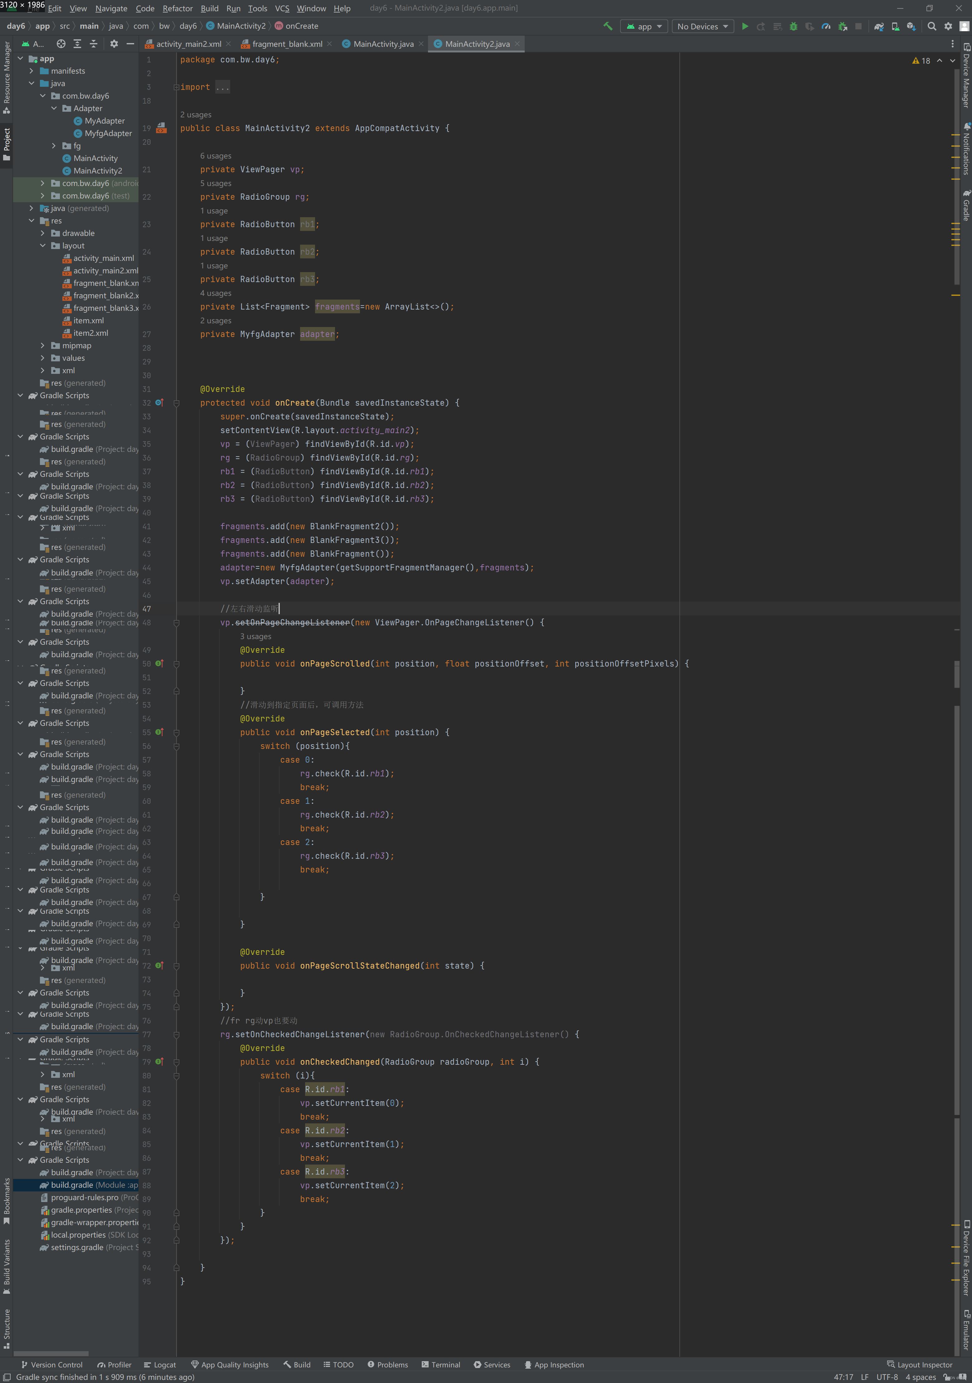
Task: Open the app run configuration dropdown
Action: tap(644, 26)
